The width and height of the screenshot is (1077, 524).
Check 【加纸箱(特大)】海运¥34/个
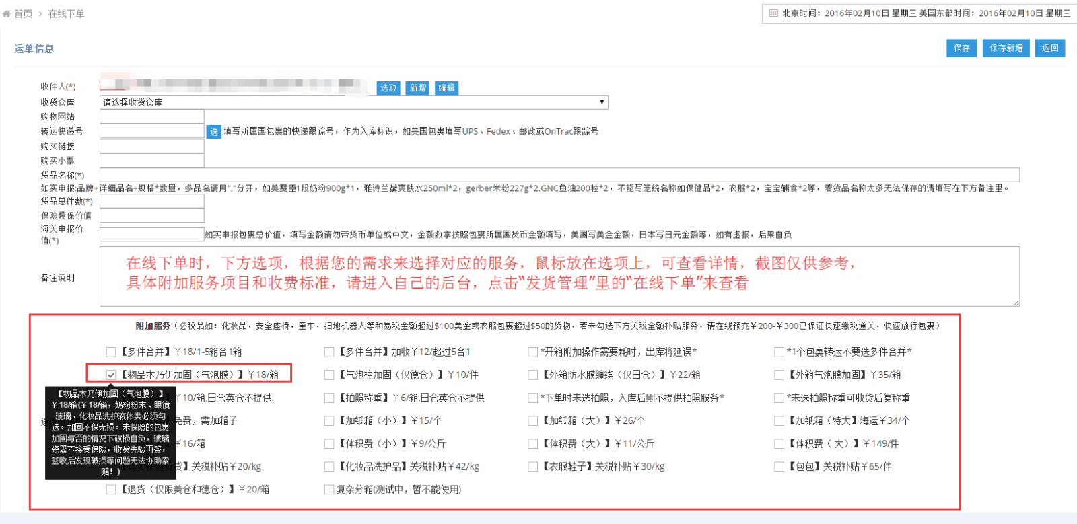779,420
